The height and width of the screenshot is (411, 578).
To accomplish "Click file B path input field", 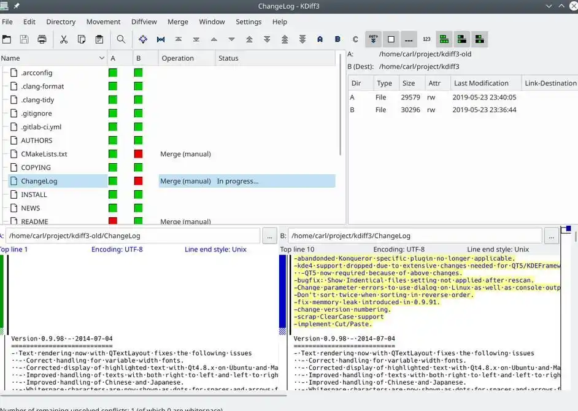I will (415, 236).
